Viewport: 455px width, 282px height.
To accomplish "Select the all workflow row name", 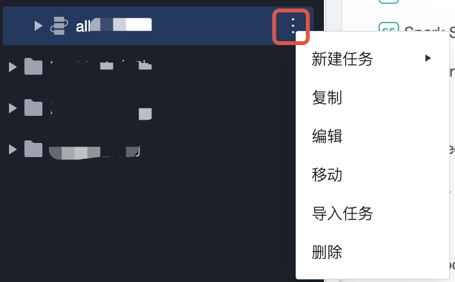I will pos(114,26).
